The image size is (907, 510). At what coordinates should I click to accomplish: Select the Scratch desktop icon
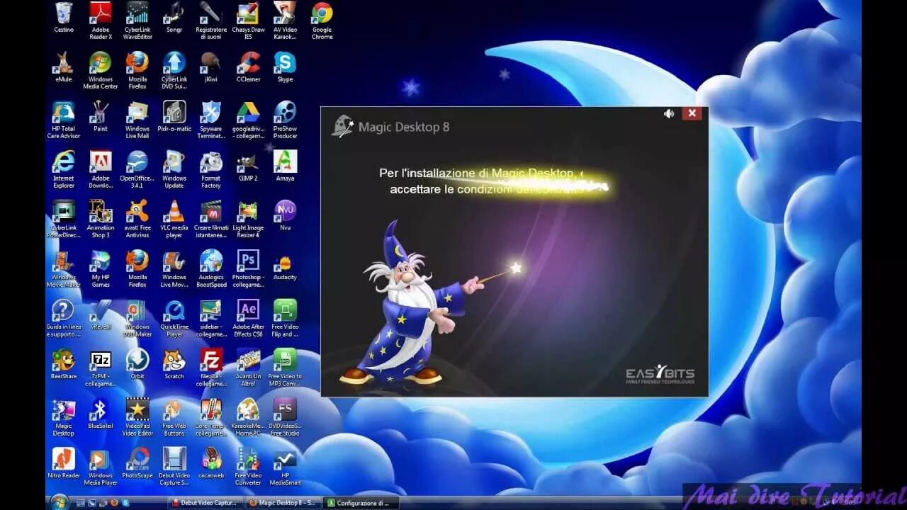174,364
